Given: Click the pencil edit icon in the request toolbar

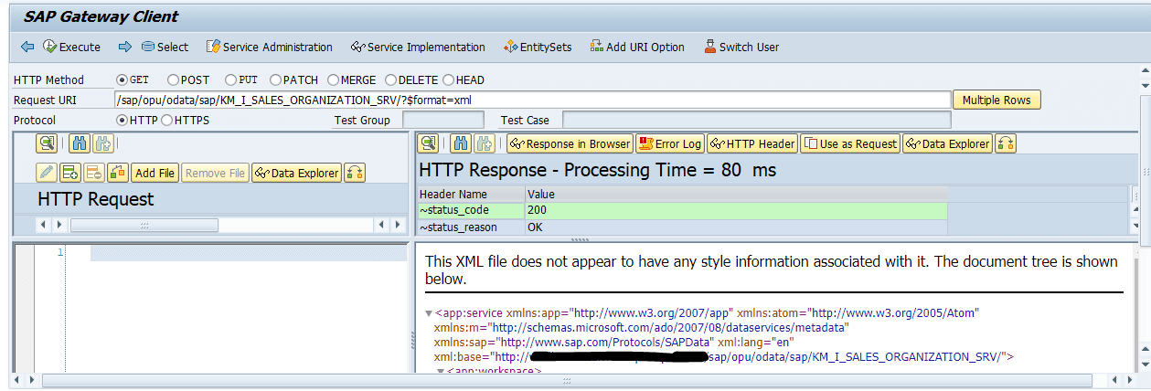Looking at the screenshot, I should [x=47, y=173].
